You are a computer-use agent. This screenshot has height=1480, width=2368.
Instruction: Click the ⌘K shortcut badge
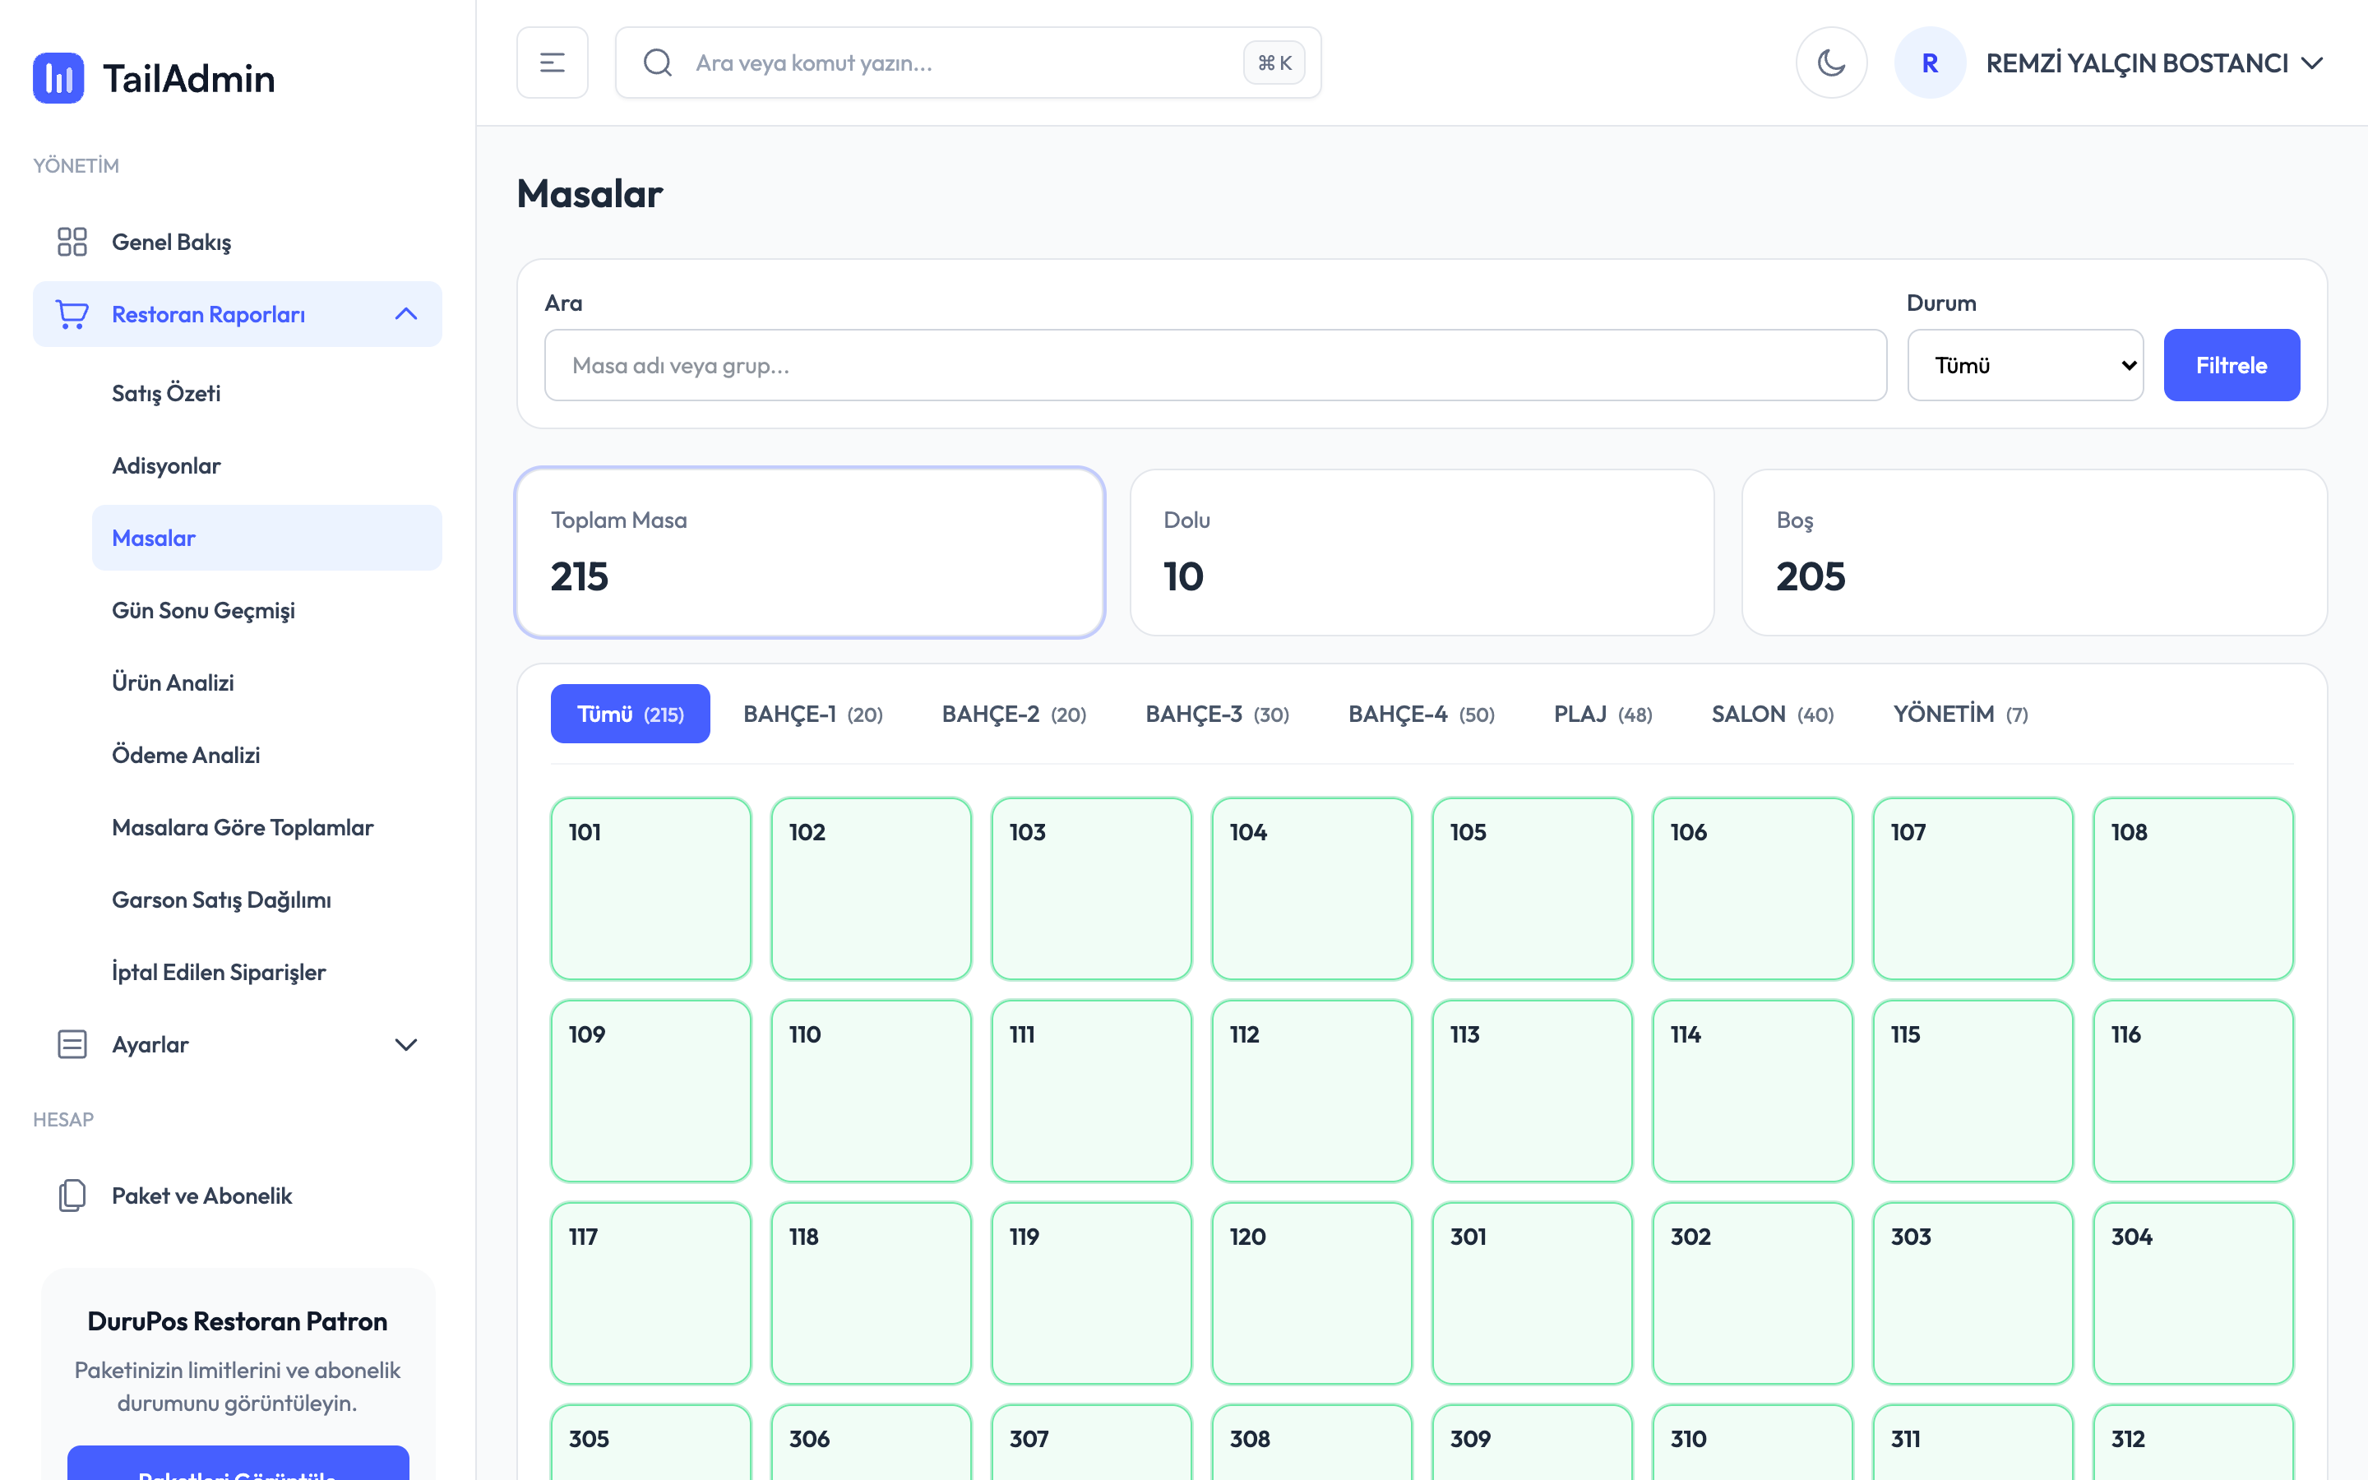(x=1274, y=62)
